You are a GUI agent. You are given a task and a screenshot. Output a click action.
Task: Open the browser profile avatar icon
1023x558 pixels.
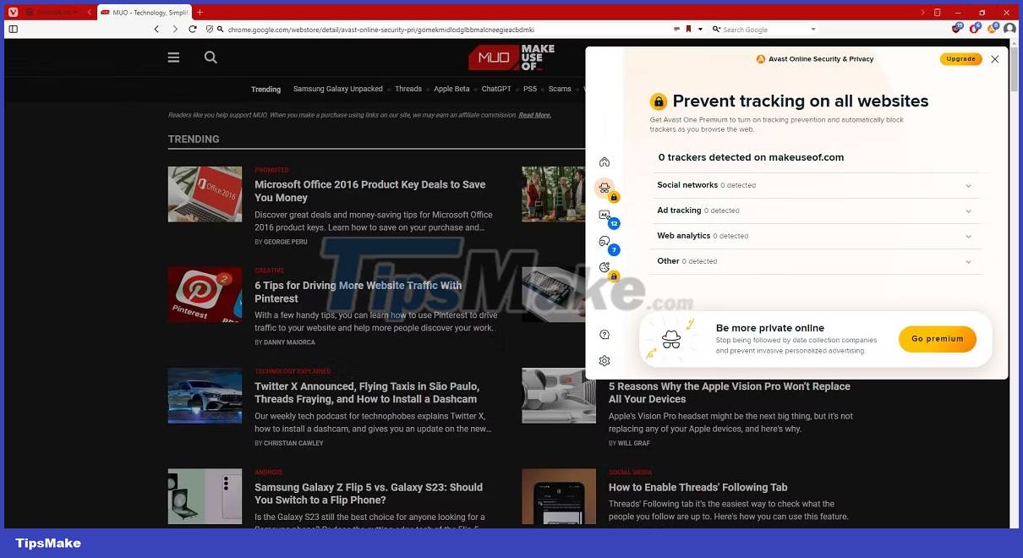pos(1009,28)
